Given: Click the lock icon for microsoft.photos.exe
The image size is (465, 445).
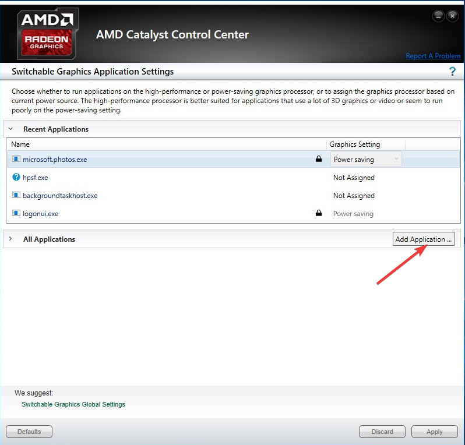Looking at the screenshot, I should tap(319, 159).
